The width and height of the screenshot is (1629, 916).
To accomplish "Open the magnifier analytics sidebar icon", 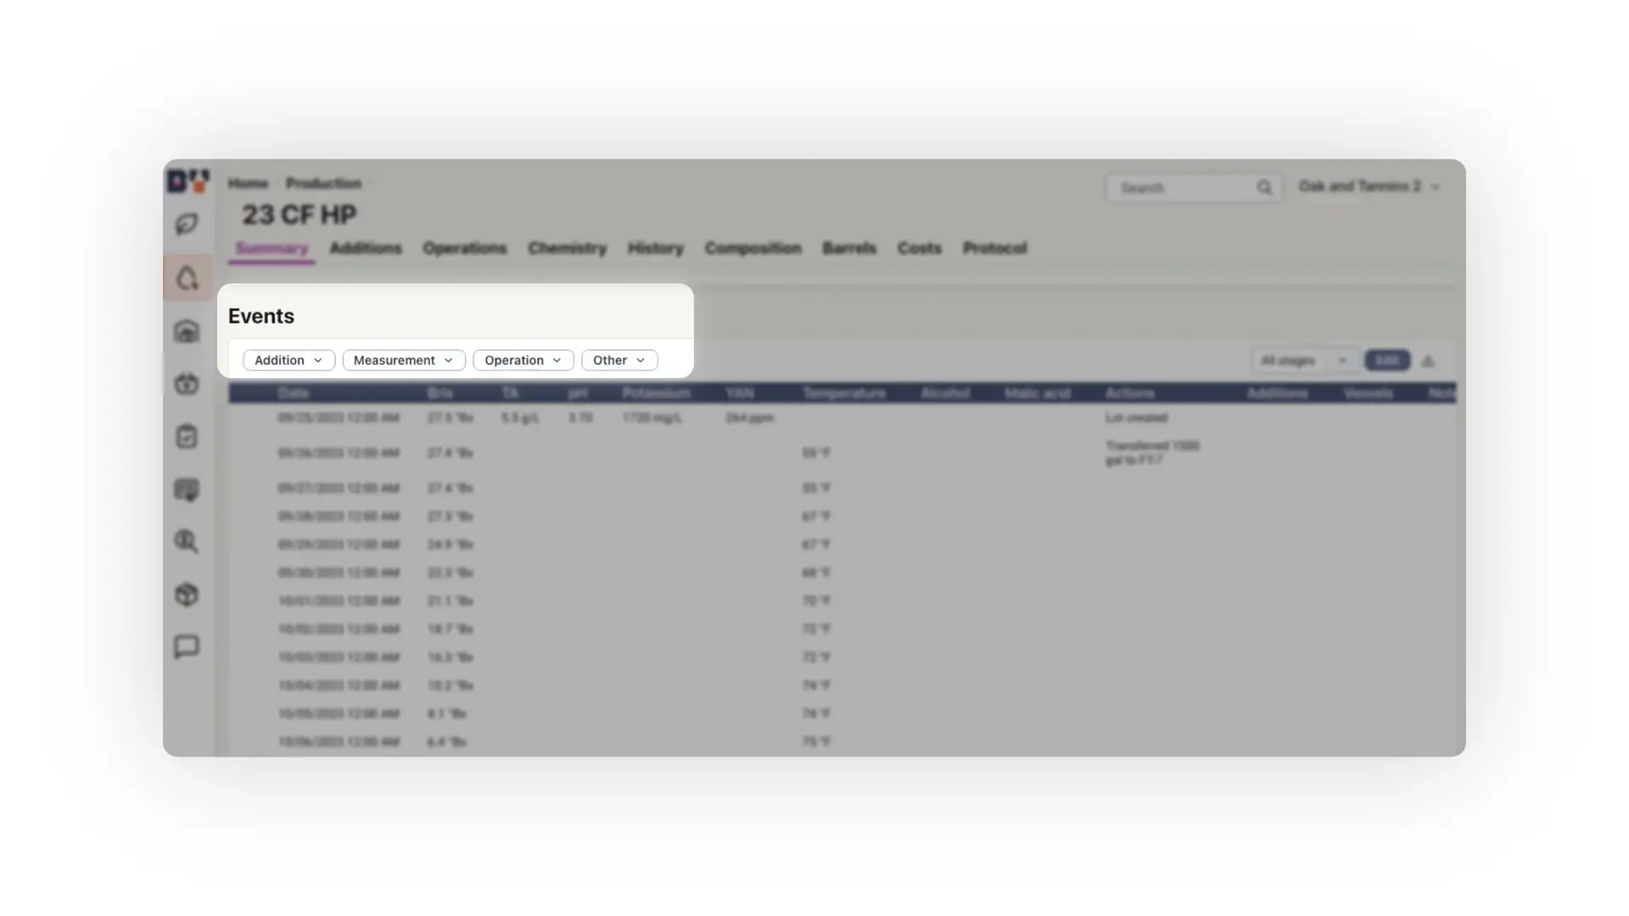I will click(x=187, y=542).
